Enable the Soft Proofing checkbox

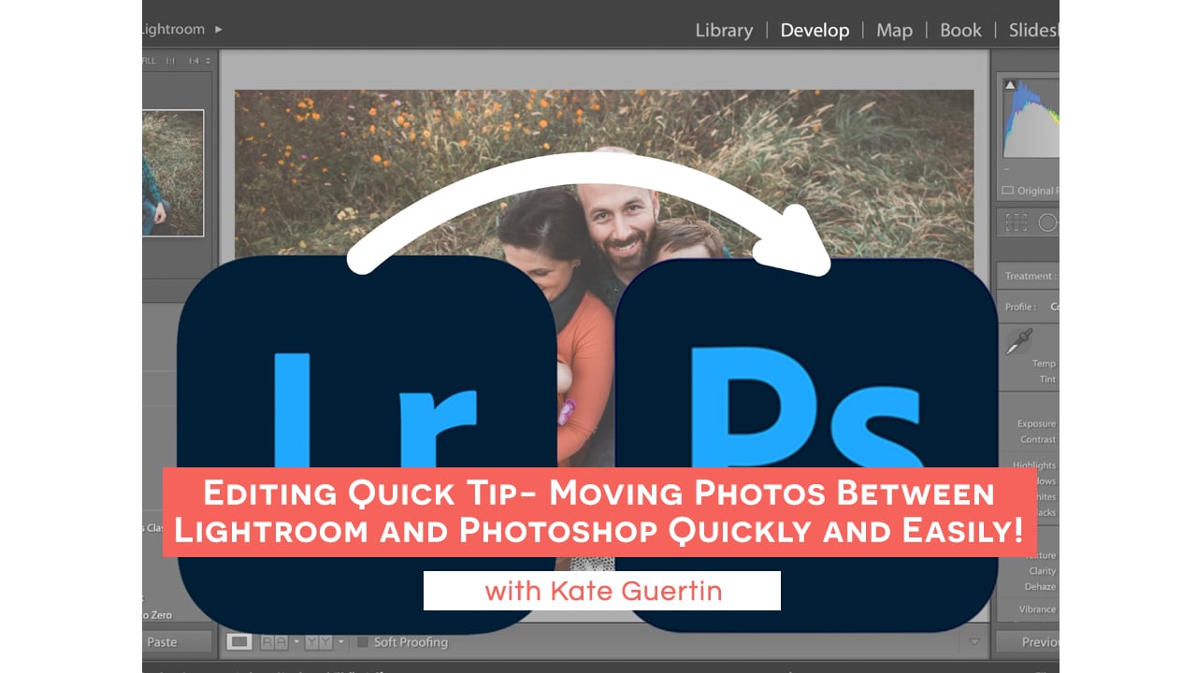[363, 642]
